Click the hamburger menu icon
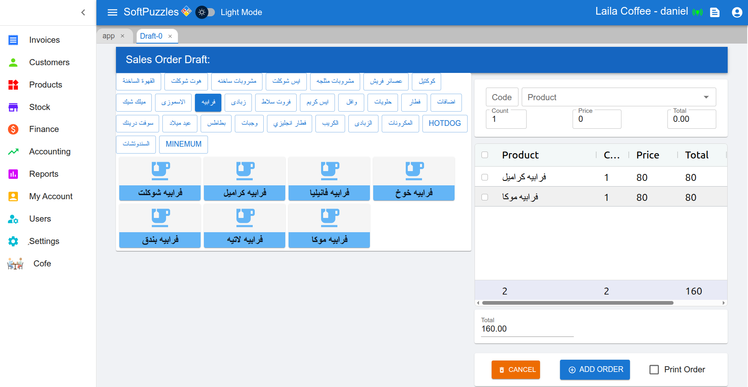 pos(112,12)
